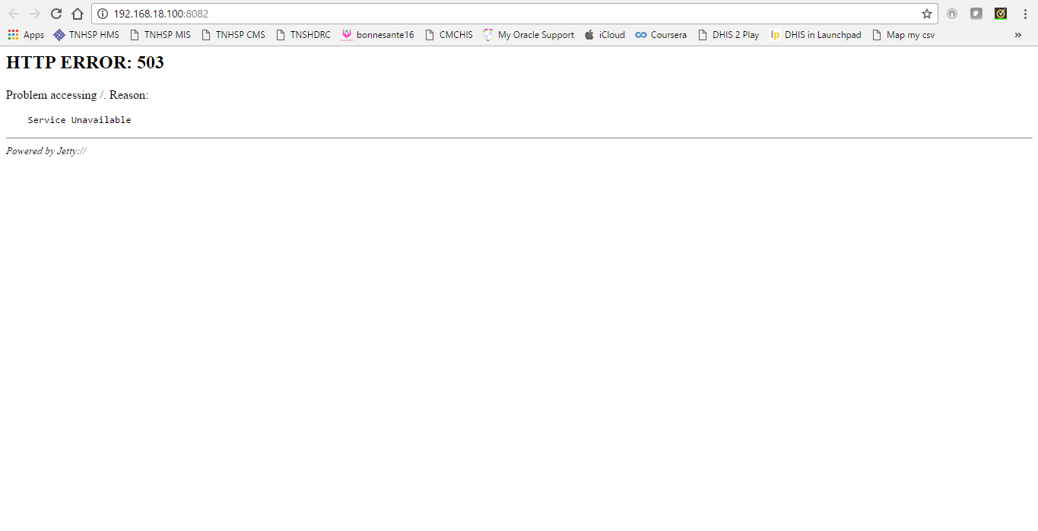Click the Powered by Jetty:// footer text
Image resolution: width=1038 pixels, height=531 pixels.
pos(46,151)
